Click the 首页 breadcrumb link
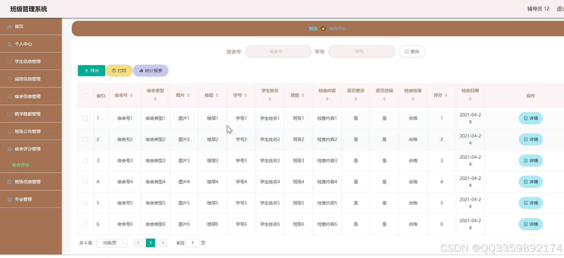Image resolution: width=564 pixels, height=258 pixels. coord(313,28)
